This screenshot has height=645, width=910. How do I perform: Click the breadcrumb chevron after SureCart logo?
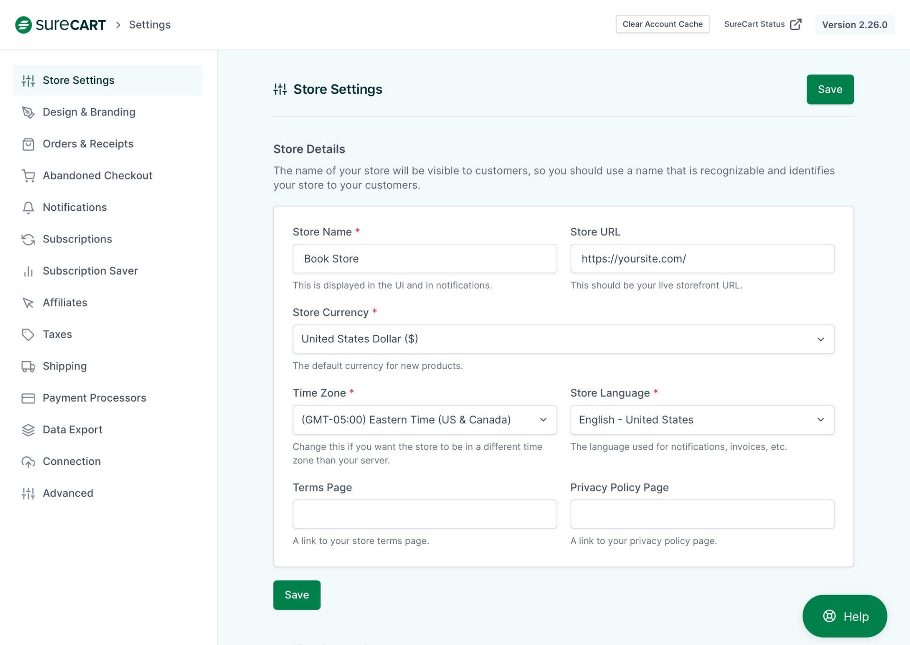118,25
